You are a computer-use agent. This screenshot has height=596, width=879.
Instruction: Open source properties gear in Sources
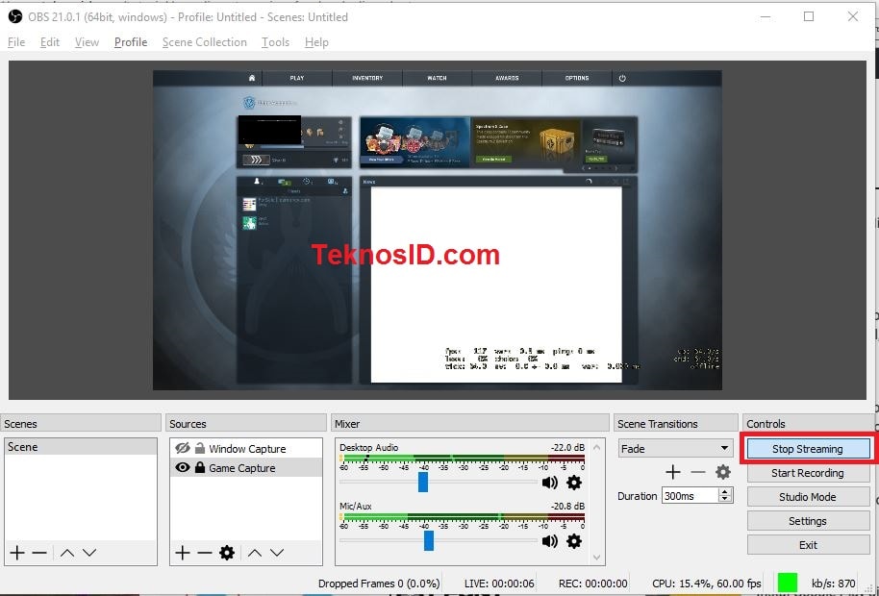click(227, 553)
